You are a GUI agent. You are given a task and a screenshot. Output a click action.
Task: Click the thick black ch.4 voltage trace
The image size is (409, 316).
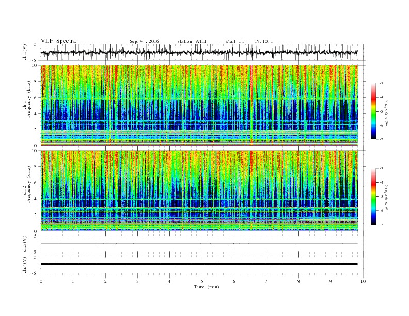click(x=199, y=264)
